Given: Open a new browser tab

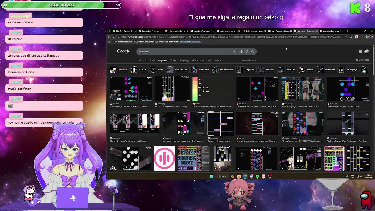Looking at the screenshot, I should [347, 31].
